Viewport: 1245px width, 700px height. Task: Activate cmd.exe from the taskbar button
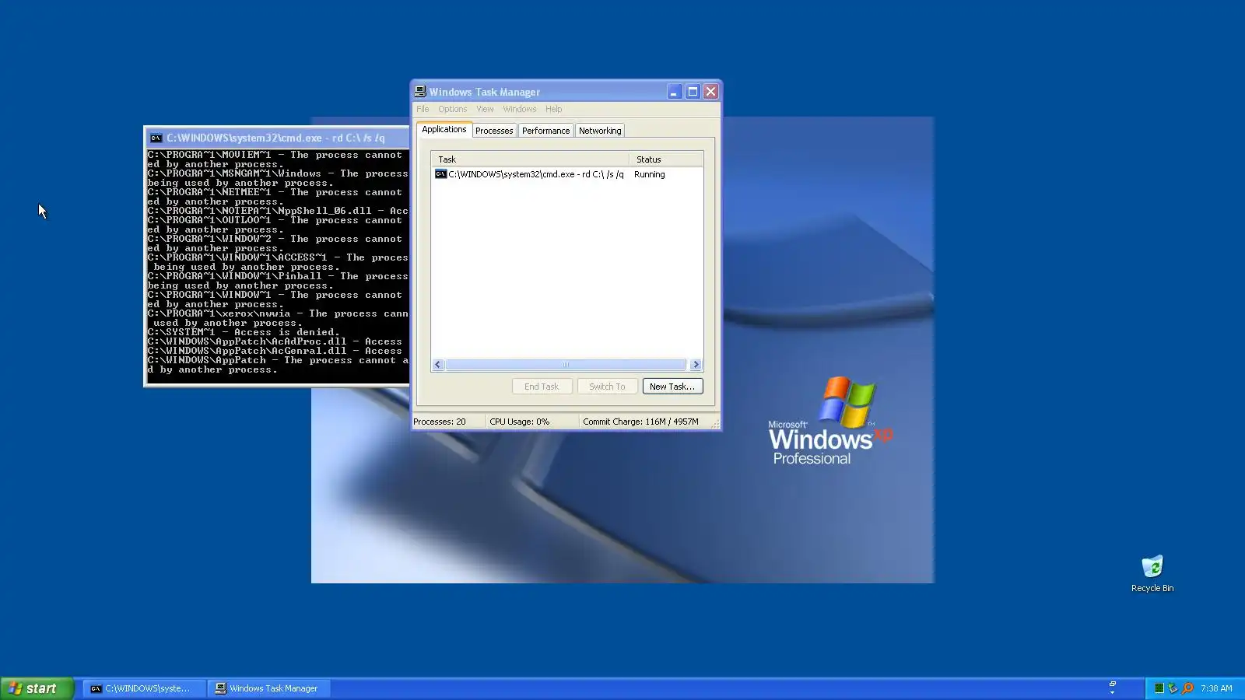144,688
